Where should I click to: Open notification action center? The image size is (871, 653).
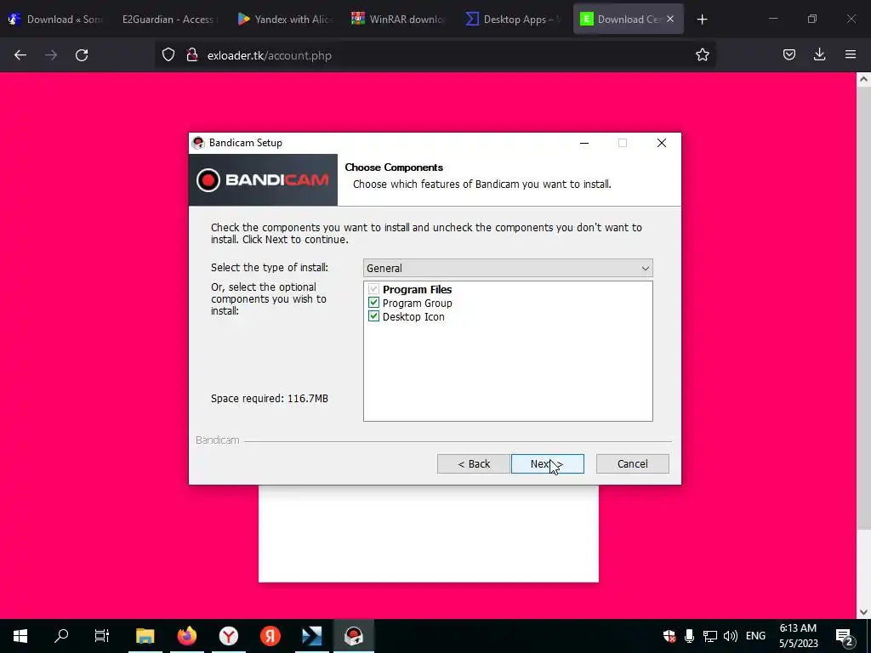(844, 636)
